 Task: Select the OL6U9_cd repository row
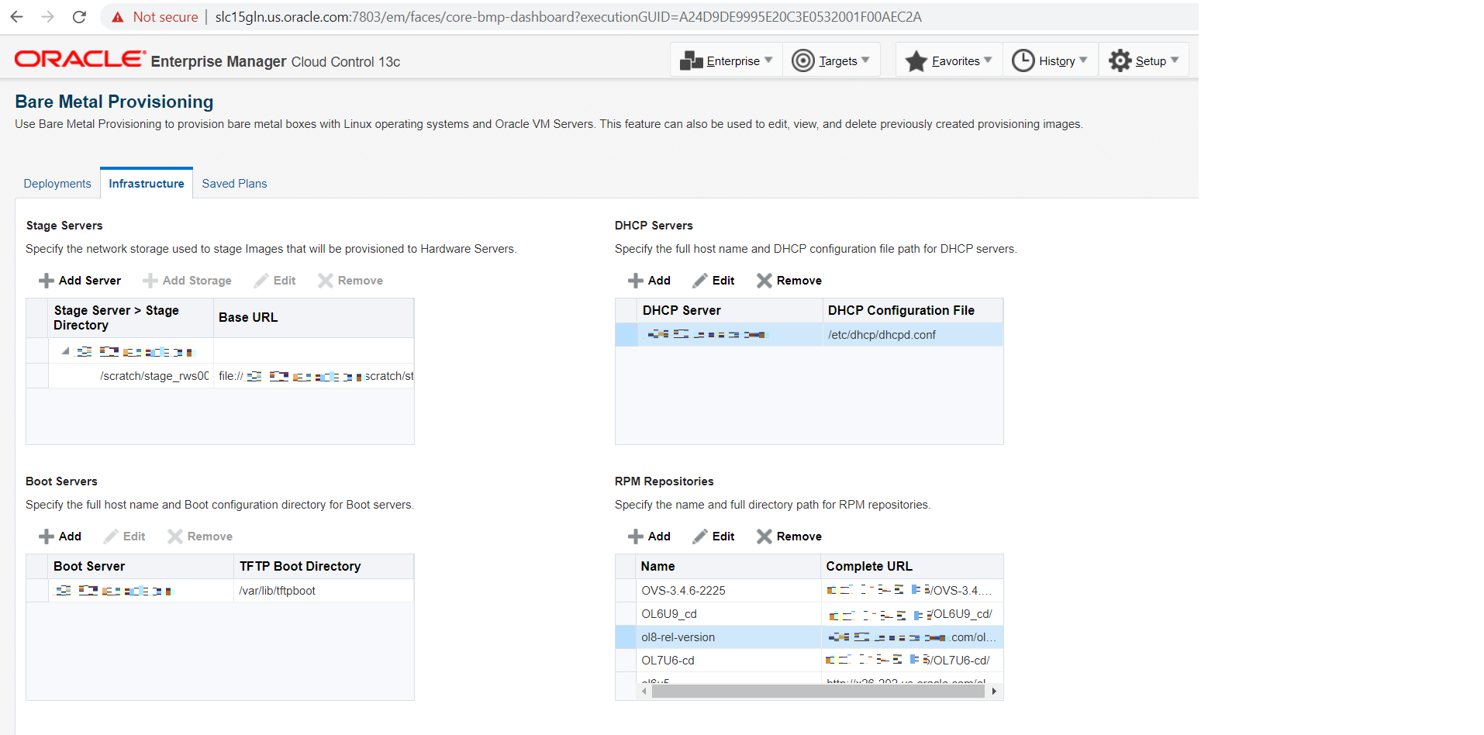tap(809, 614)
